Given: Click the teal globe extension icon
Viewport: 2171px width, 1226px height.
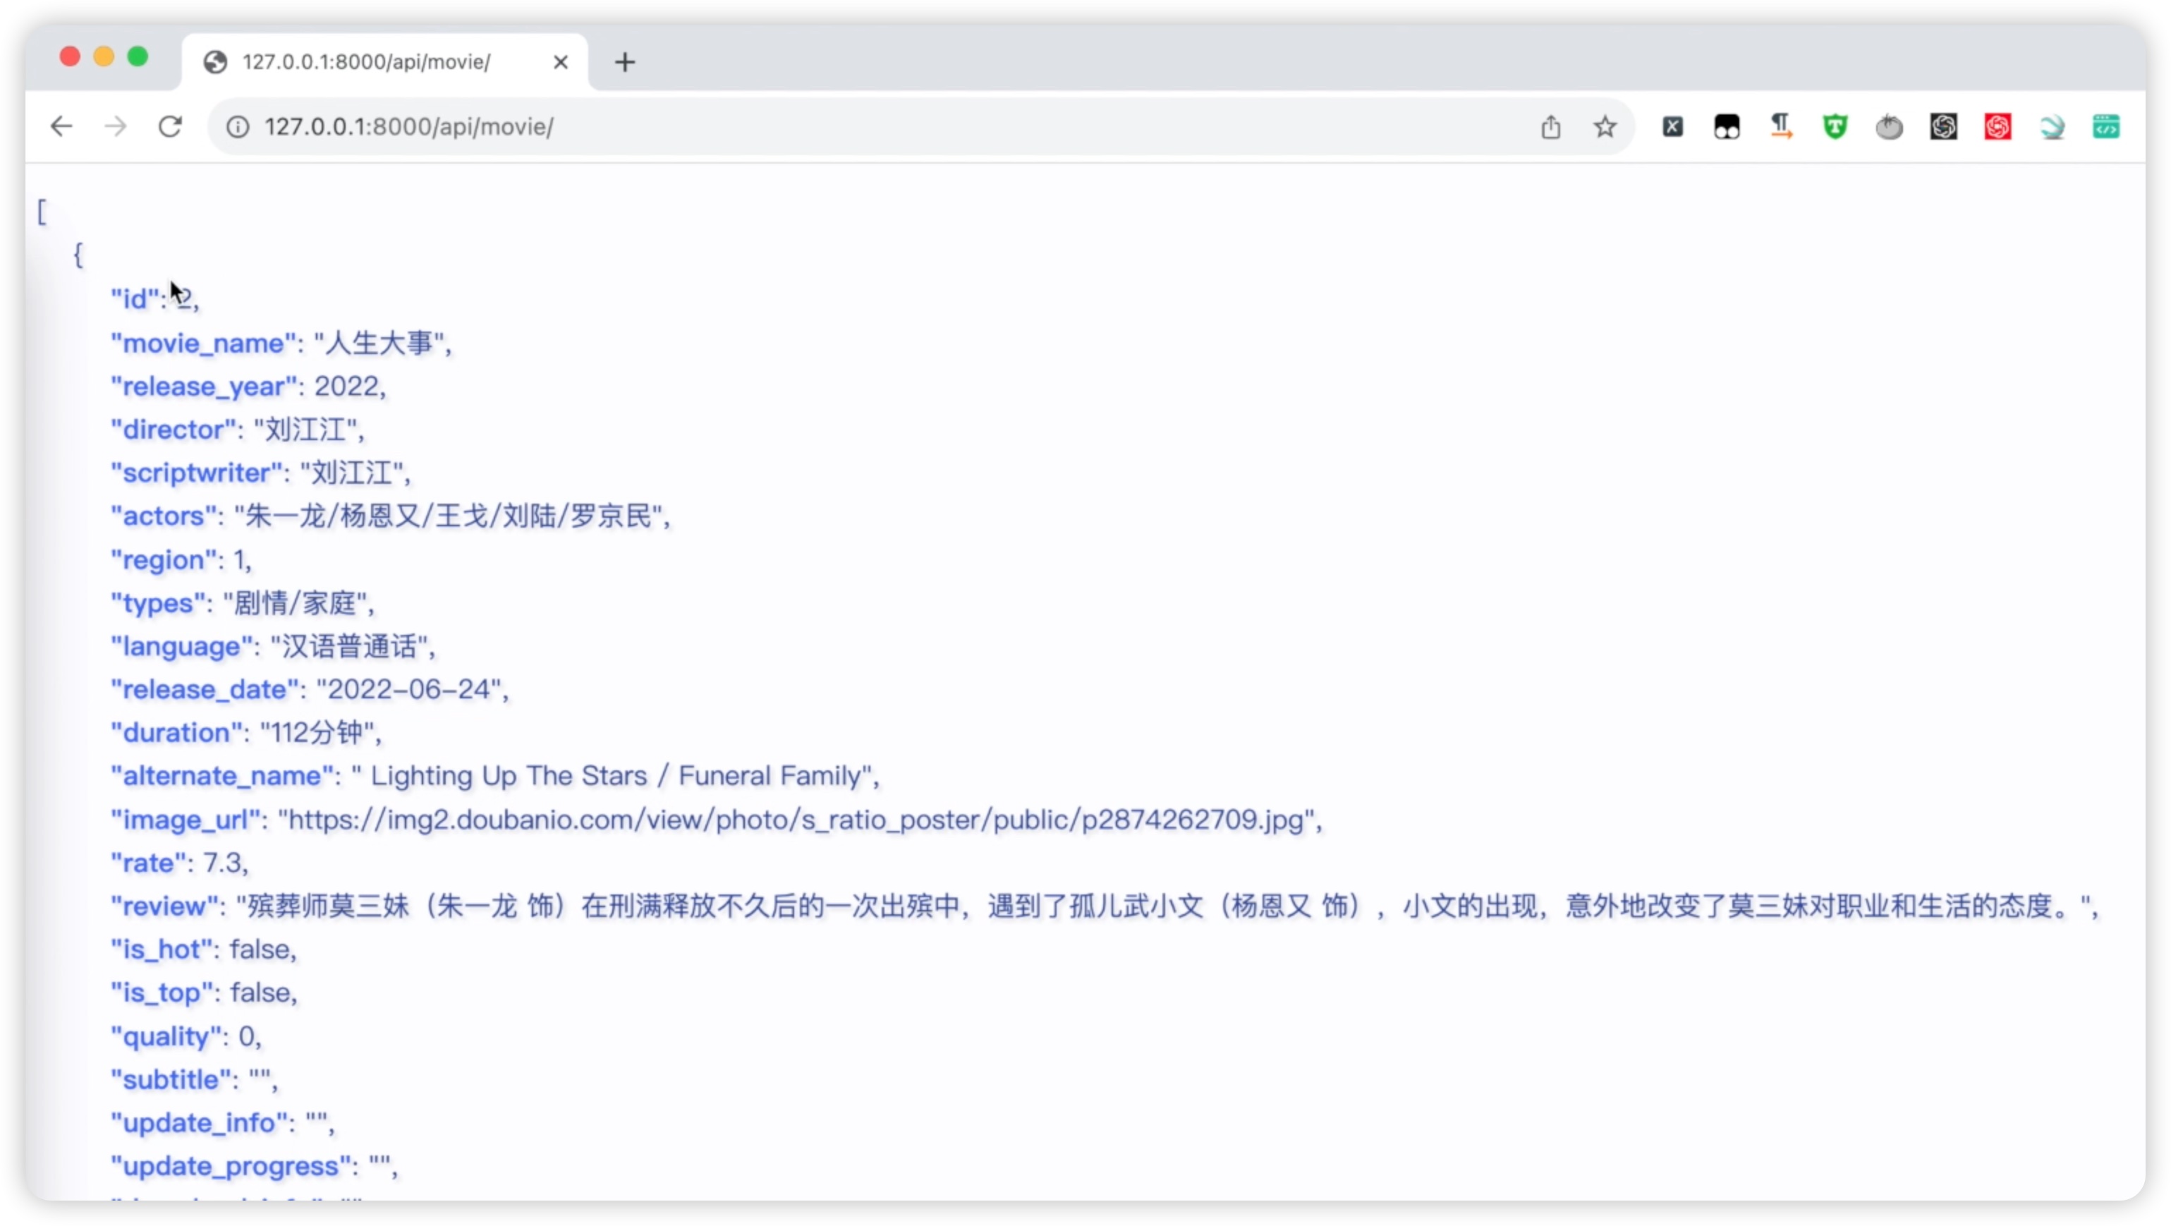Looking at the screenshot, I should pyautogui.click(x=2053, y=127).
